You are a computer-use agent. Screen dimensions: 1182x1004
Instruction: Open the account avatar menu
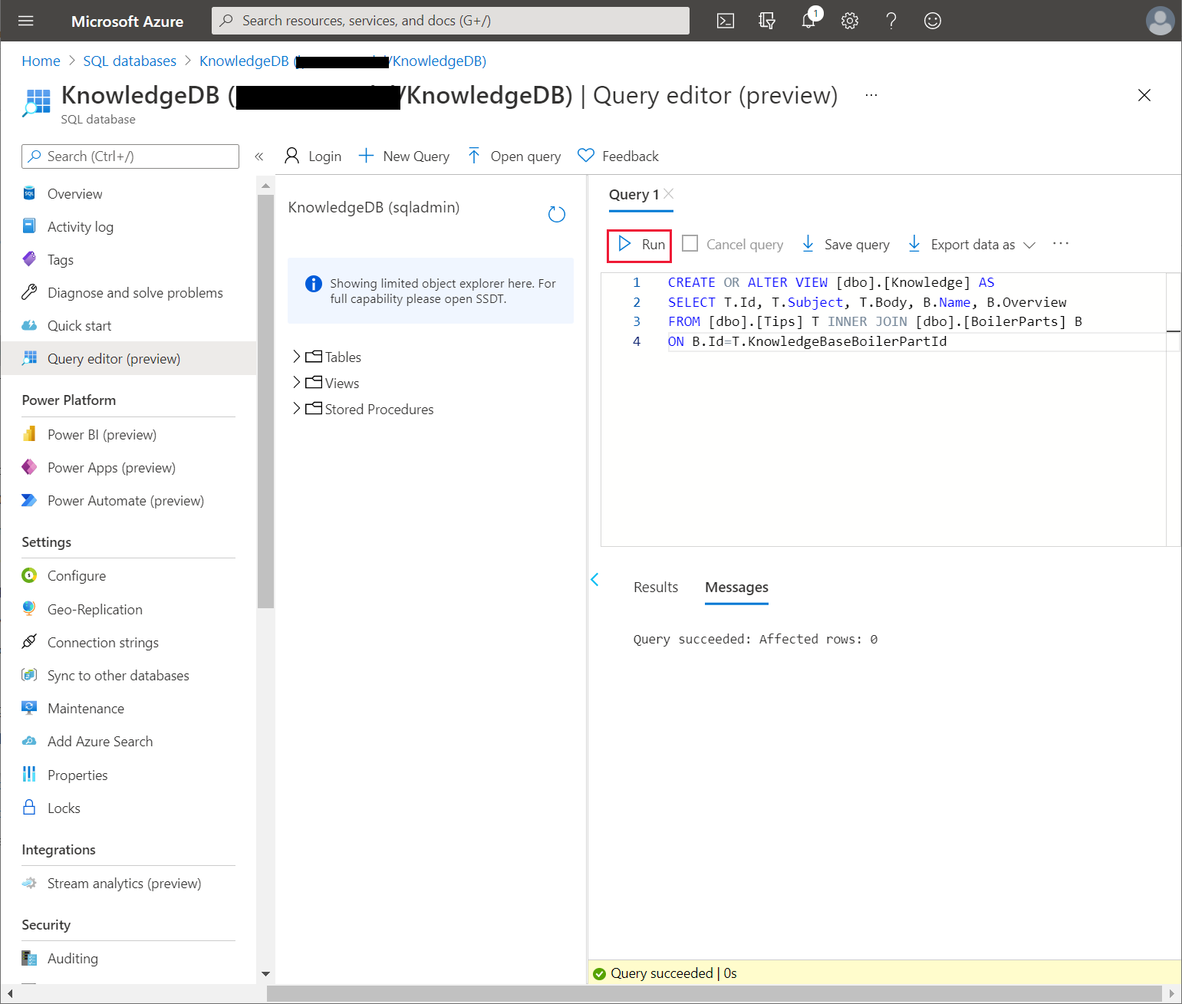coord(1160,21)
